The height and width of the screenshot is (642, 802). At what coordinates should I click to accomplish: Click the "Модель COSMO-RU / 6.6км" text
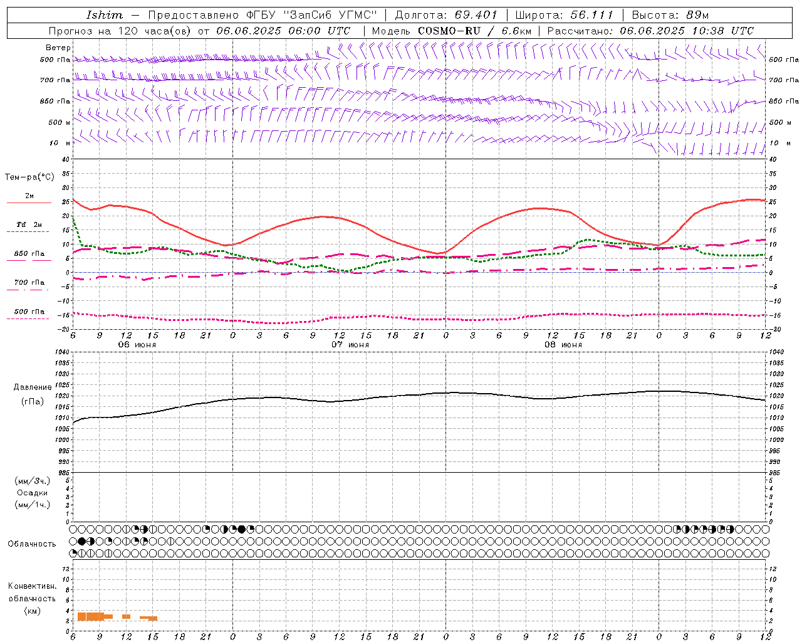click(452, 31)
